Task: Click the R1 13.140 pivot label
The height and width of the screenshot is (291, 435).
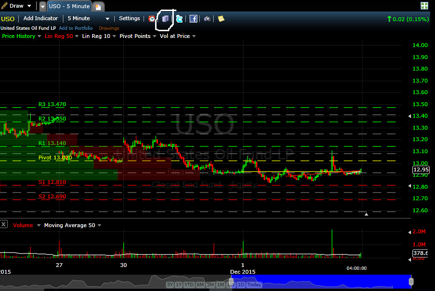Action: 52,143
